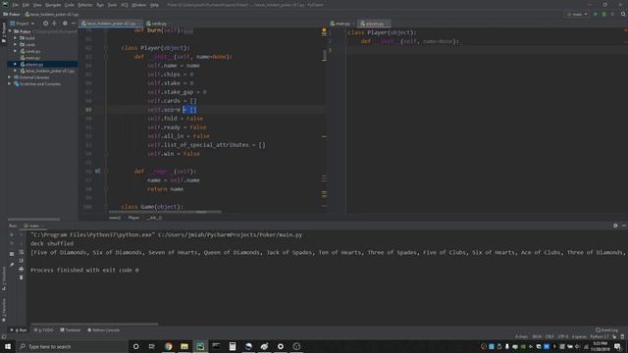The image size is (628, 353).
Task: Select the main tab in Run panel
Action: 31,226
